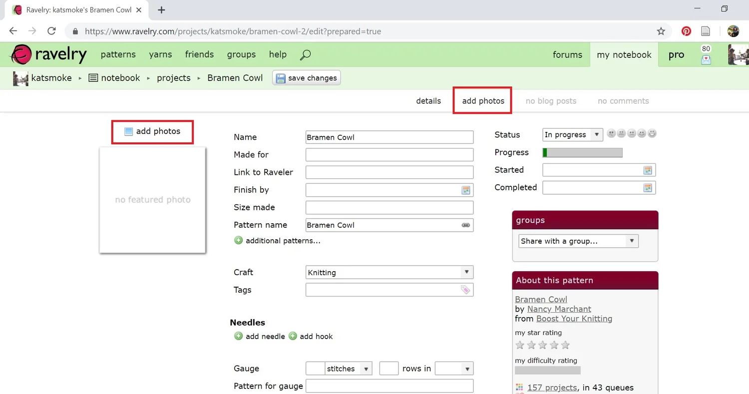The image size is (749, 394).
Task: Open the 157 projects link
Action: tap(552, 388)
